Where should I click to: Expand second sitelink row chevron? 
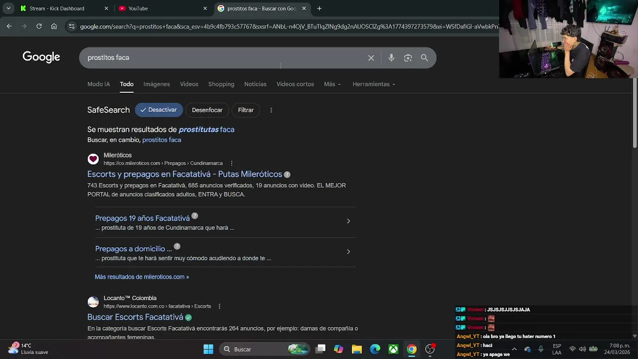pos(348,252)
